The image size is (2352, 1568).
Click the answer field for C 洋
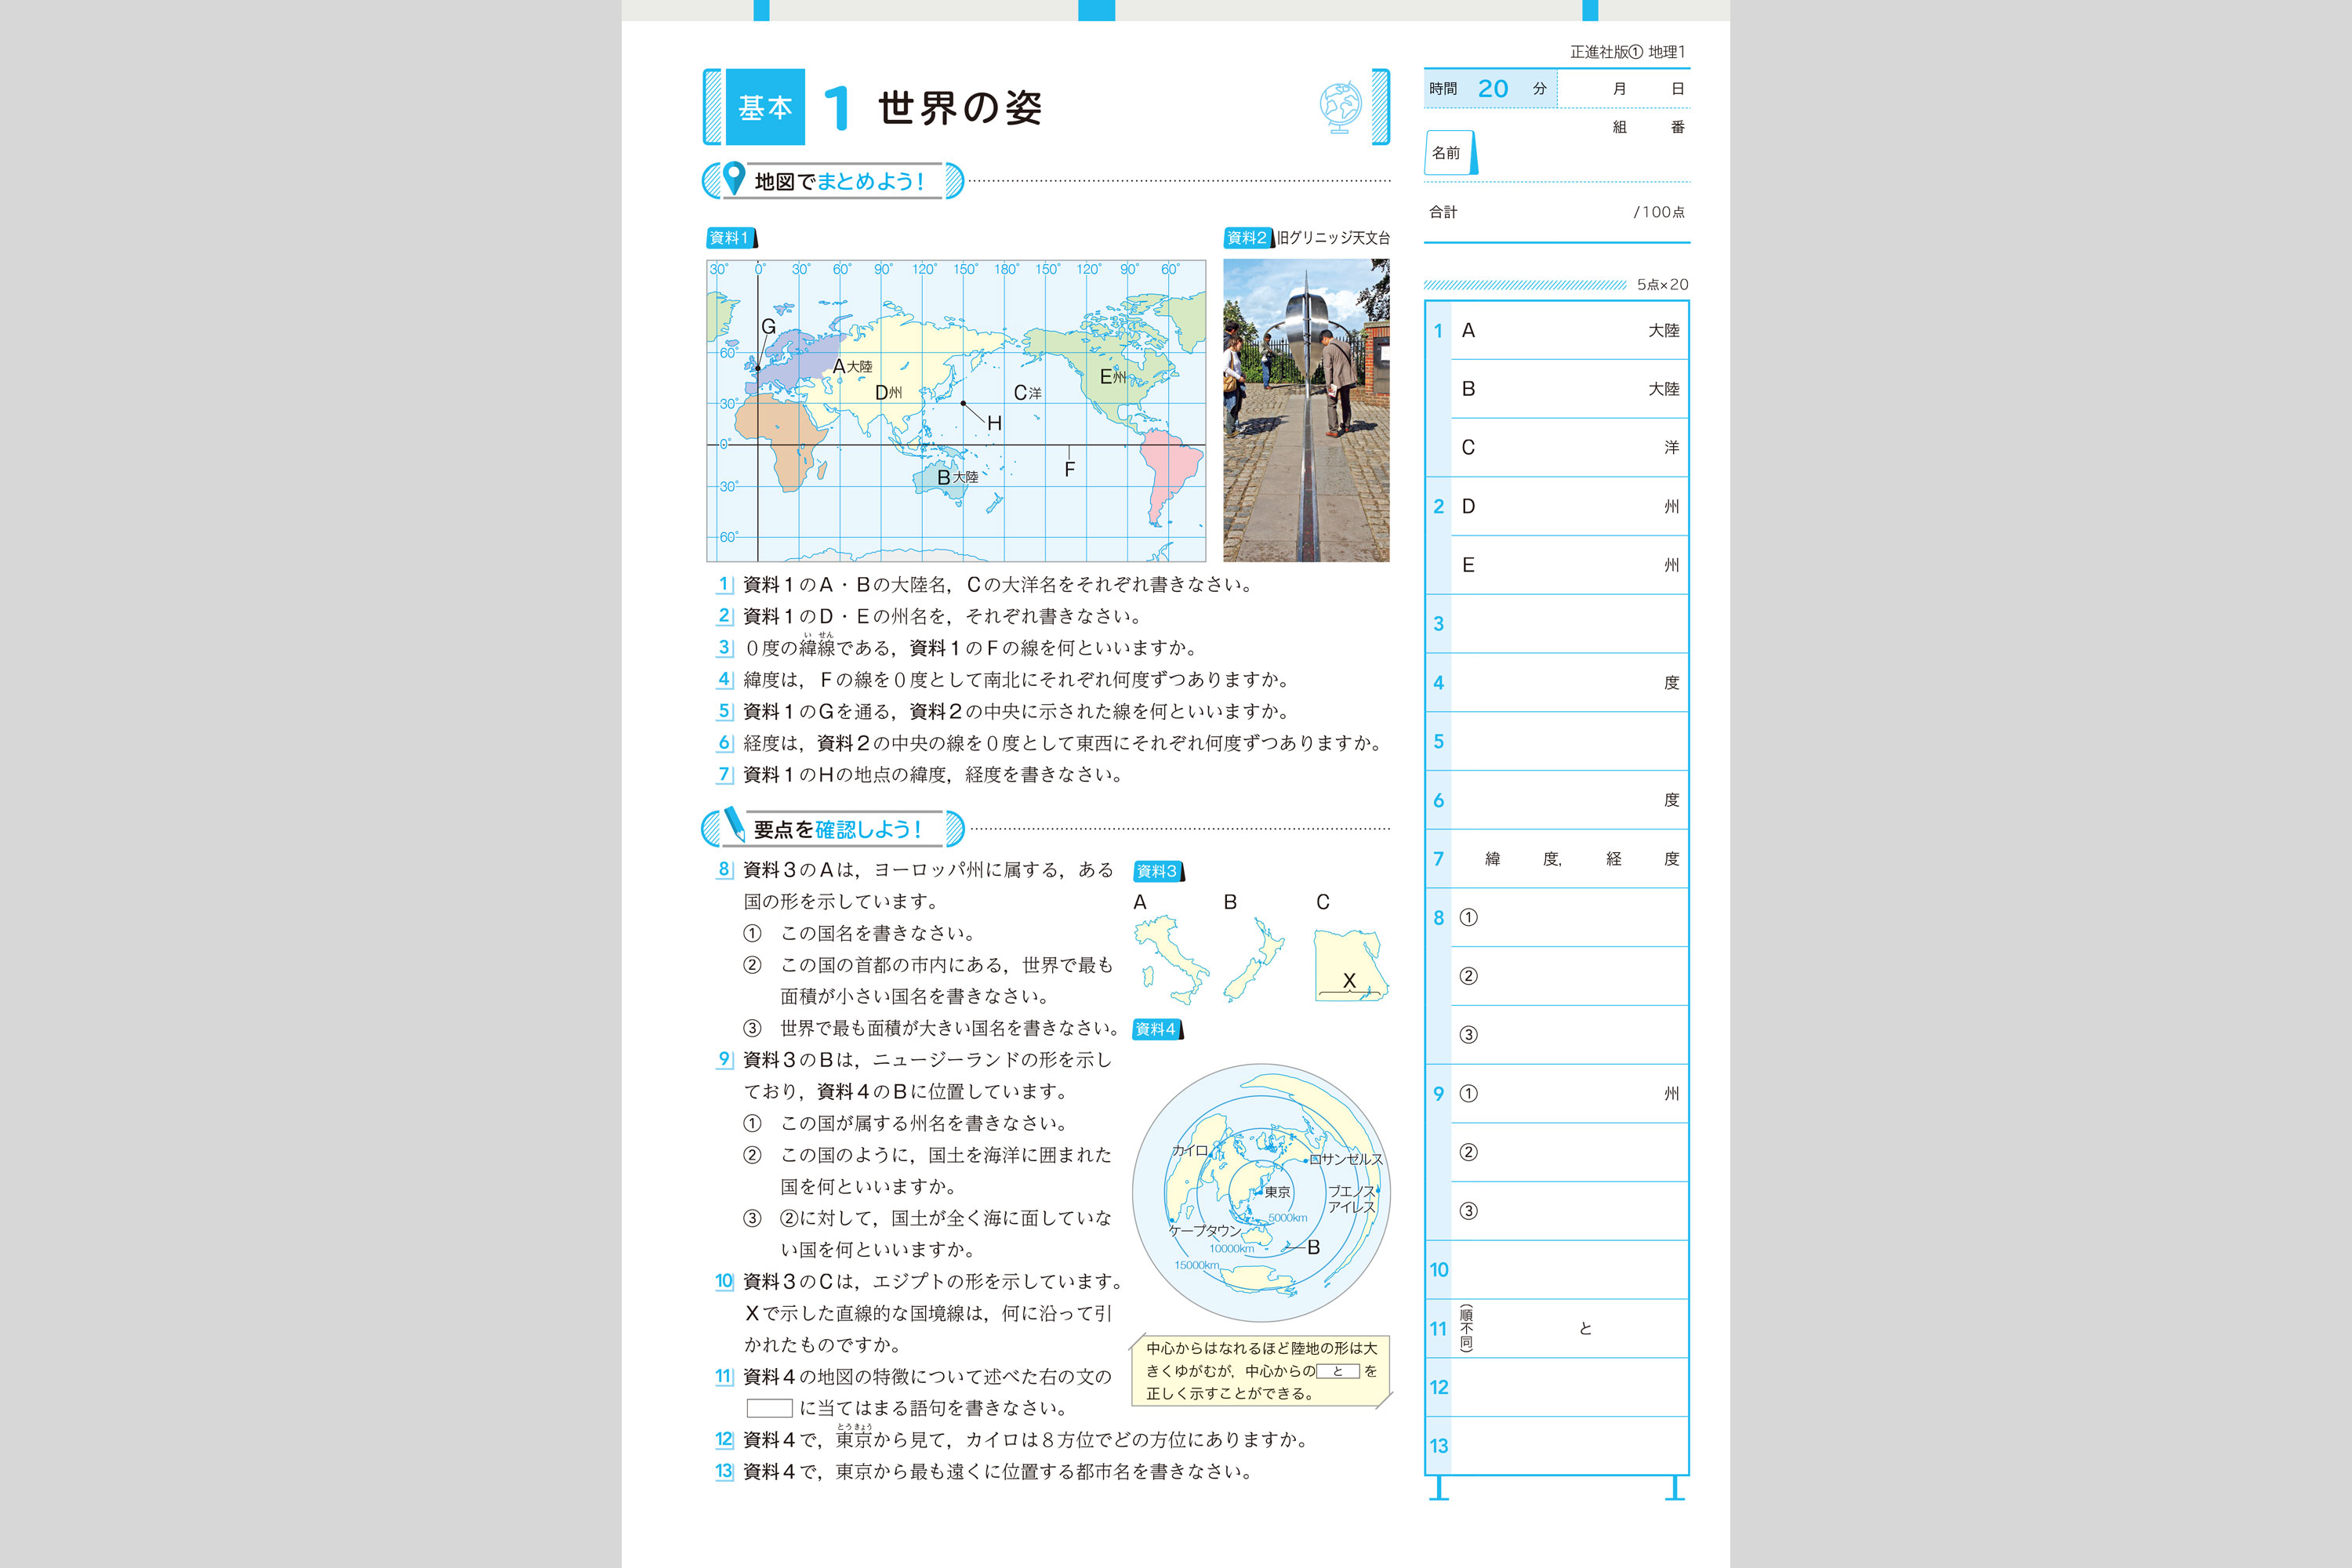(1569, 448)
